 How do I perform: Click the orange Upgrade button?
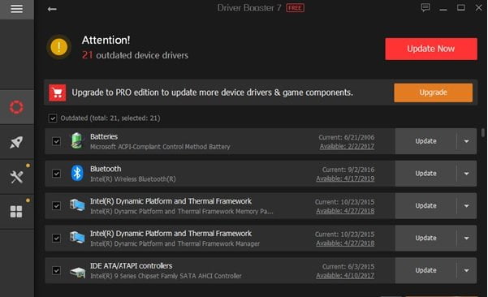[434, 93]
